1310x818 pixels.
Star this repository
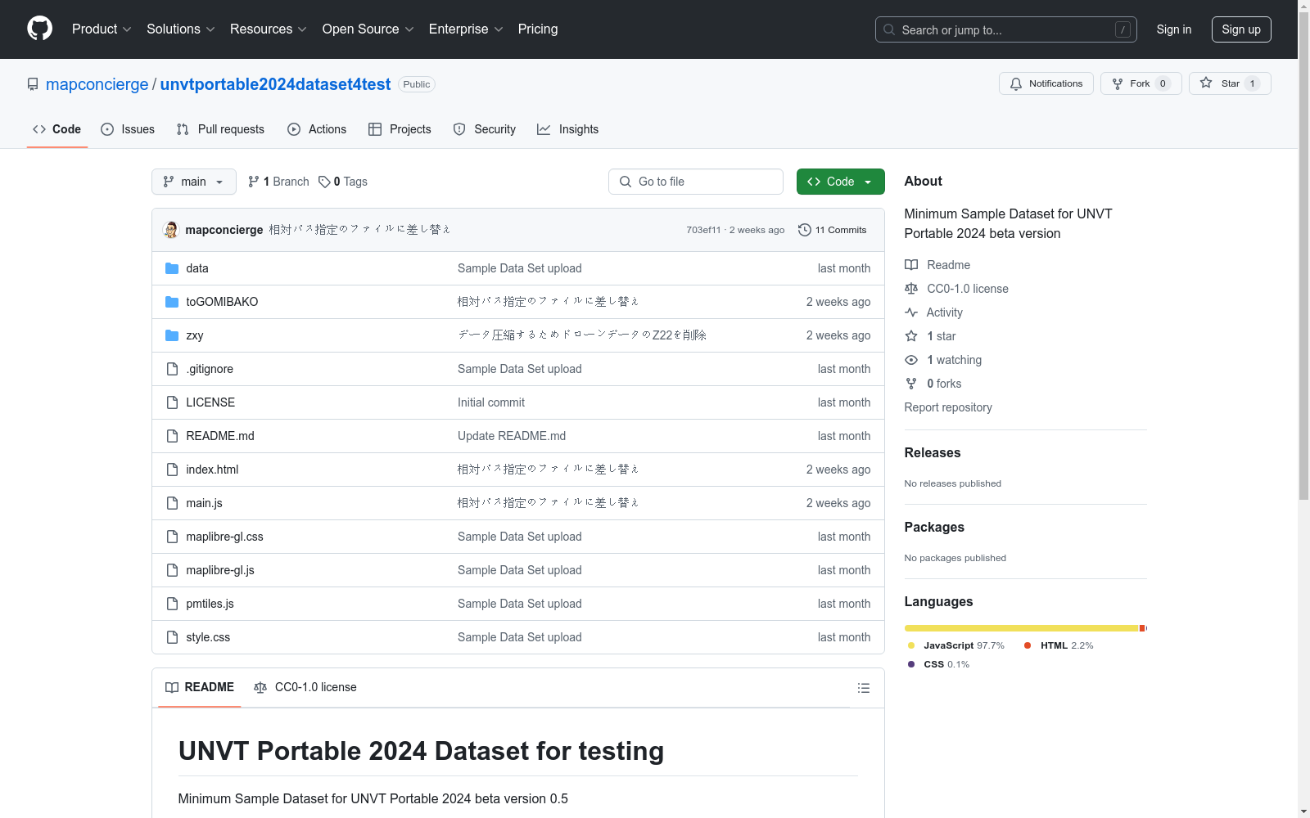point(1230,83)
